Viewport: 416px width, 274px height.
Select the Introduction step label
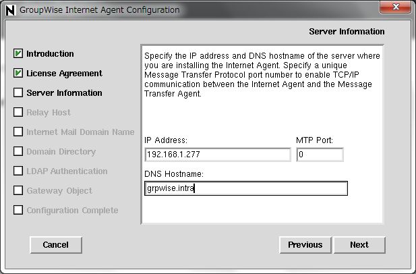click(50, 53)
